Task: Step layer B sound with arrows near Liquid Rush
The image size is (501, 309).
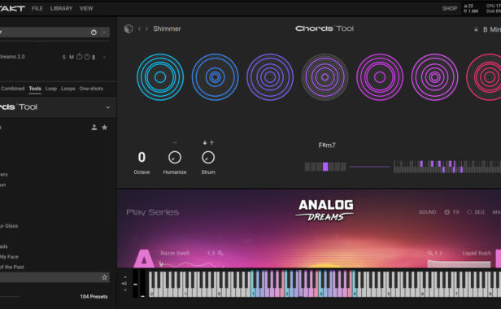Action: pos(438,253)
